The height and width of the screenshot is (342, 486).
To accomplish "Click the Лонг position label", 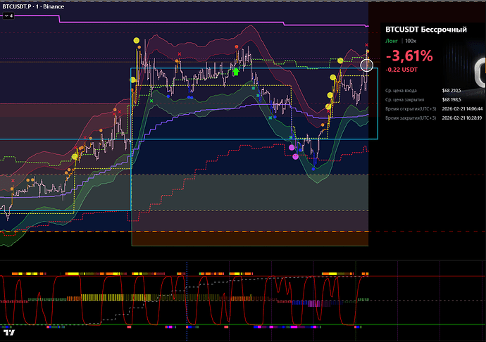I will click(392, 42).
